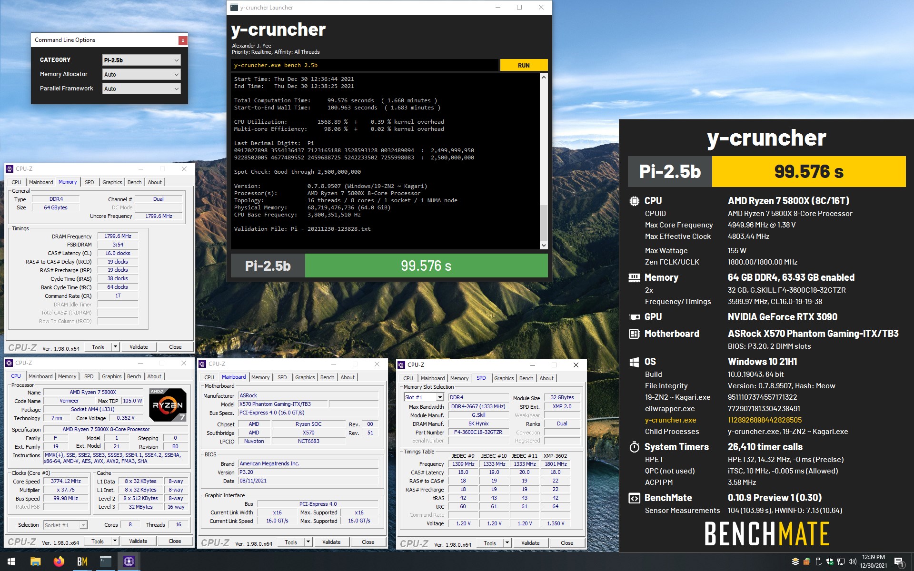The height and width of the screenshot is (571, 914).
Task: Select Memory tab in CPU-Z CPU window
Action: 67,376
